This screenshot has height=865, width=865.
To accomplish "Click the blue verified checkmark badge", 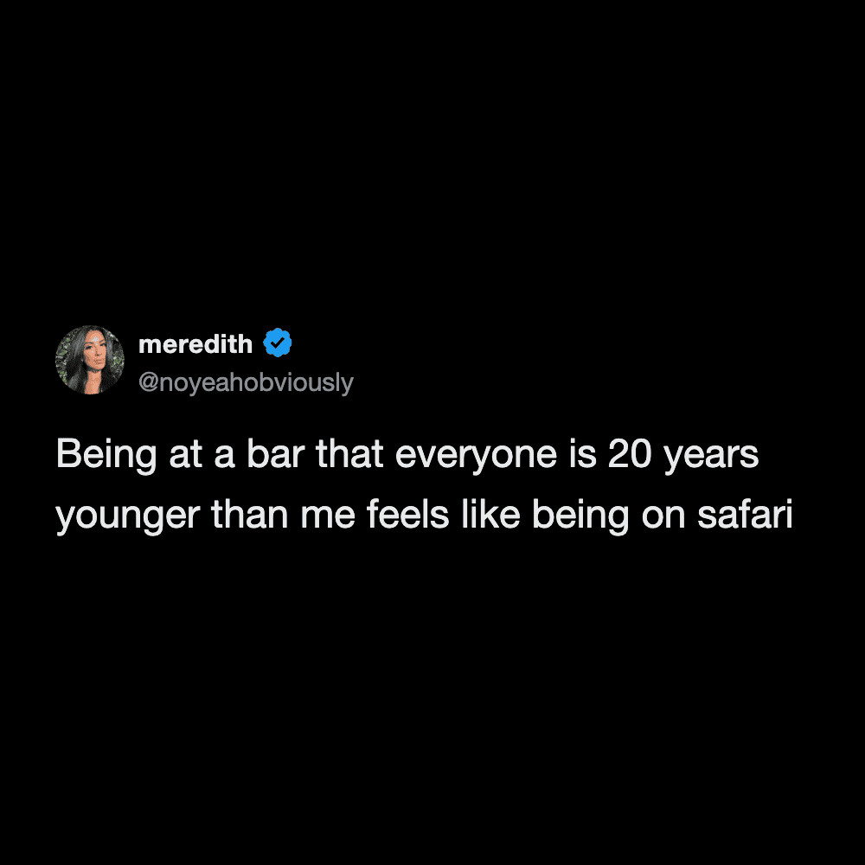I will [x=278, y=343].
